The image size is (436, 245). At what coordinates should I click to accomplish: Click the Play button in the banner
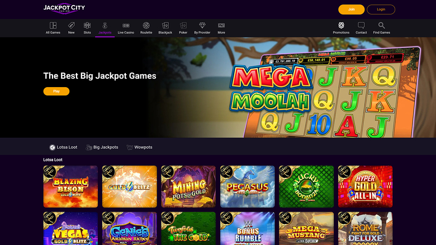56,92
